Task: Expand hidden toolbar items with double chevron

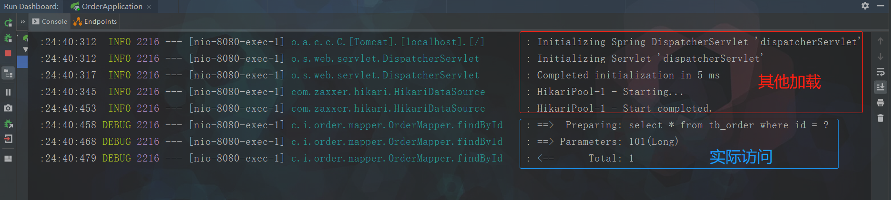Action: pyautogui.click(x=22, y=22)
